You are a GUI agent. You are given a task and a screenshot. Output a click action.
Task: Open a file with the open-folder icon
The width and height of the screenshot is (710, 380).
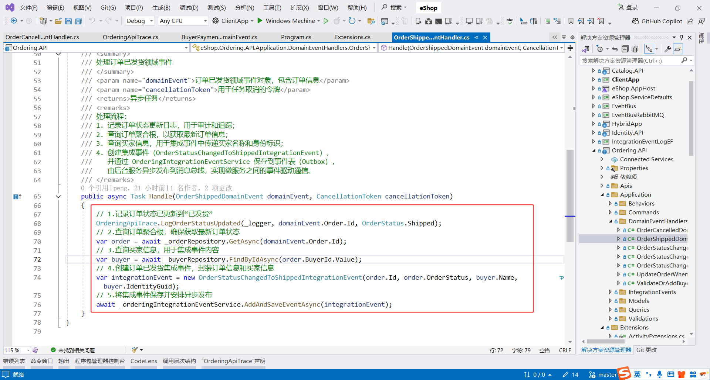point(58,21)
